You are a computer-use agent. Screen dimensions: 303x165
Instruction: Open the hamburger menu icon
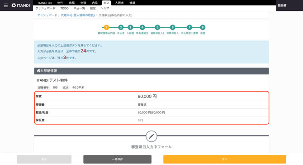(6, 5)
